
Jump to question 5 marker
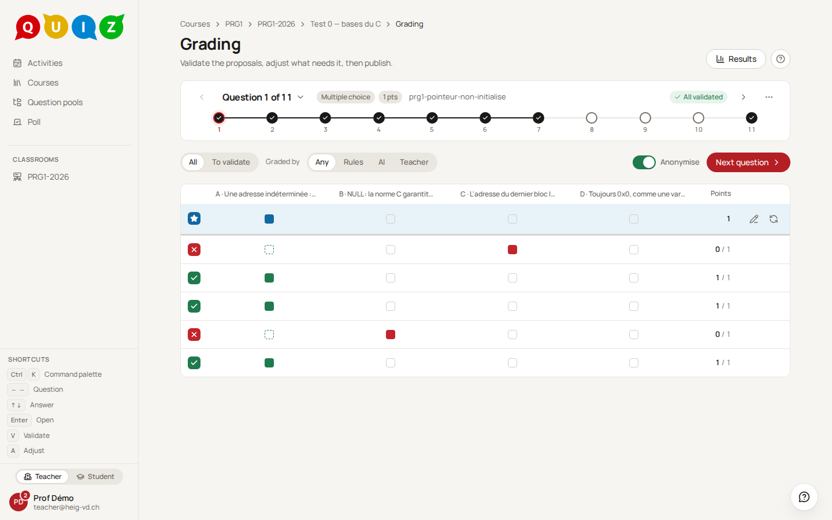click(432, 118)
